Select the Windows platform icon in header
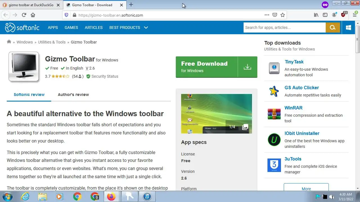Viewport: 360px width, 202px height. point(348,27)
